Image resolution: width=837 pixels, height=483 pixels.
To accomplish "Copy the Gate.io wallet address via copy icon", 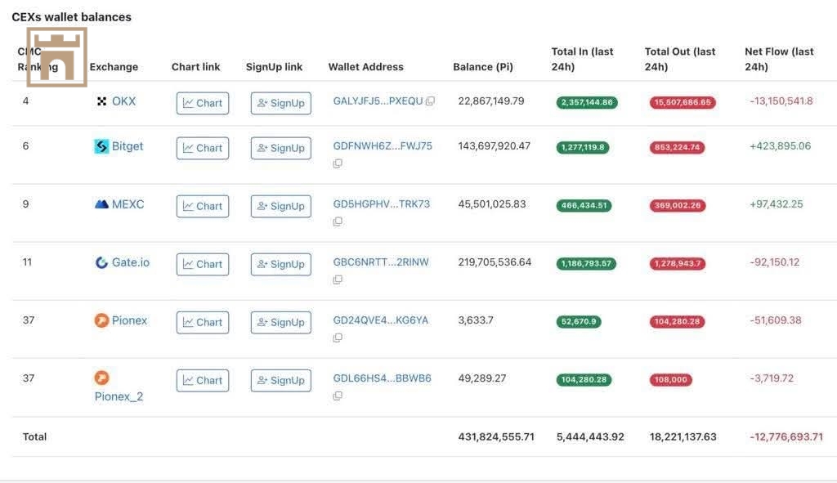I will pyautogui.click(x=338, y=280).
